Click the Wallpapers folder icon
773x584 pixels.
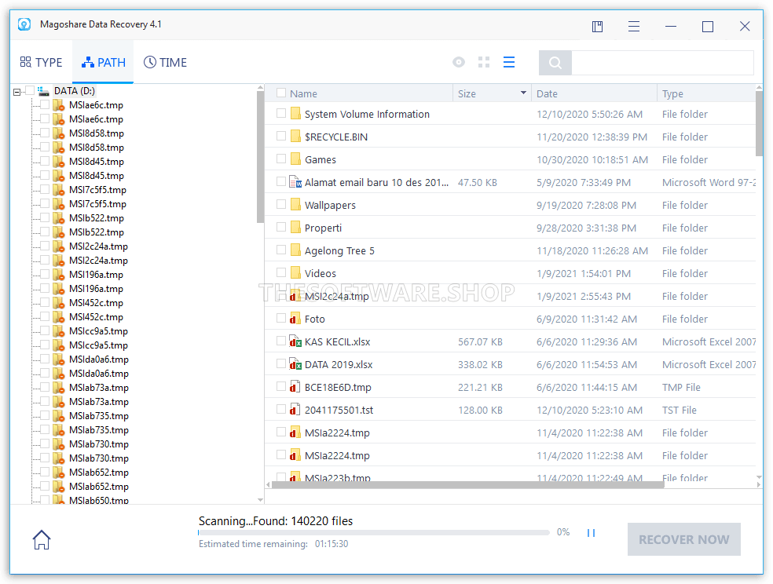295,205
